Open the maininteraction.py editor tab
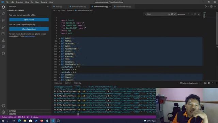The image size is (218, 123). coord(124,6)
